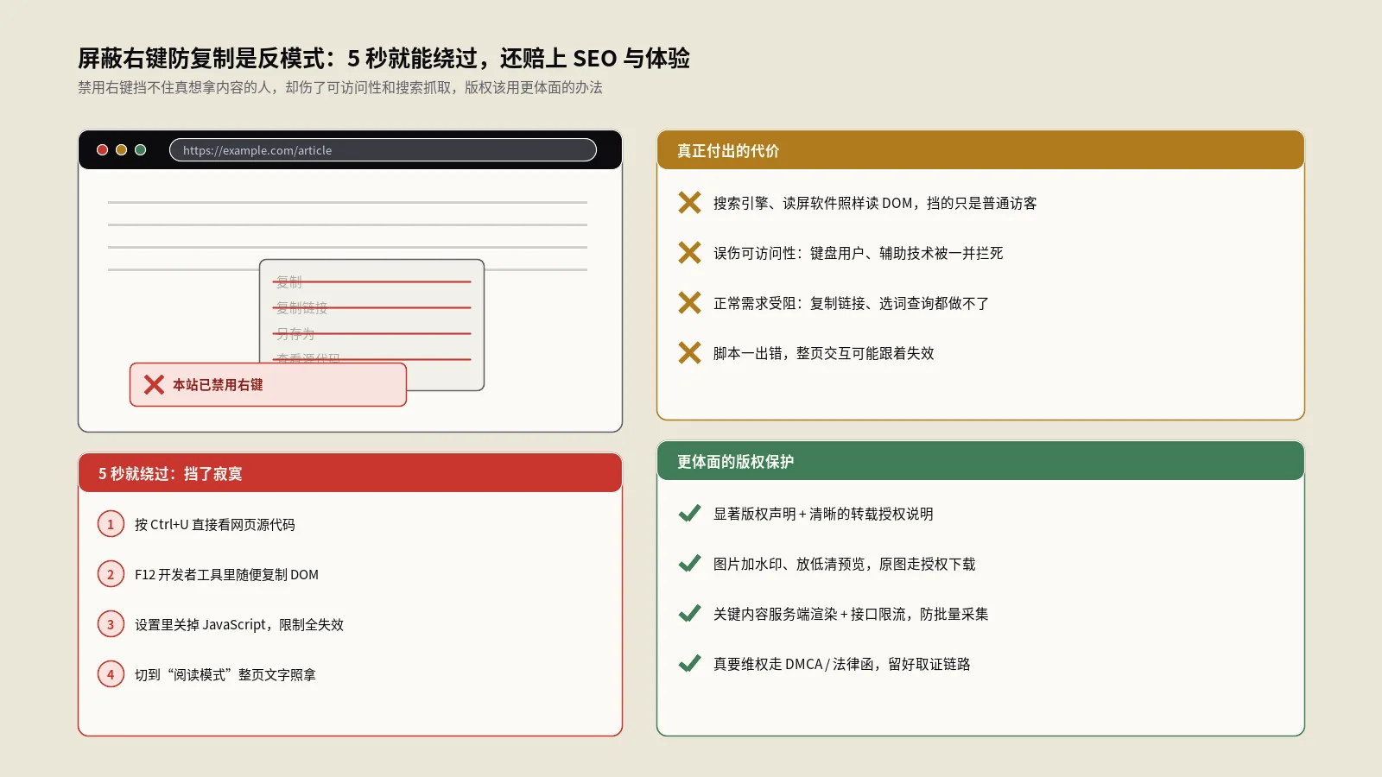Click the 真正付出的代价 card header
Viewport: 1382px width, 777px height.
(x=980, y=150)
